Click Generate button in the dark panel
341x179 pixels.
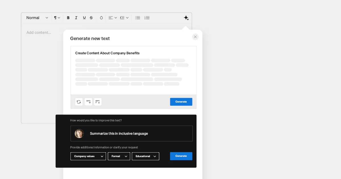coord(181,156)
